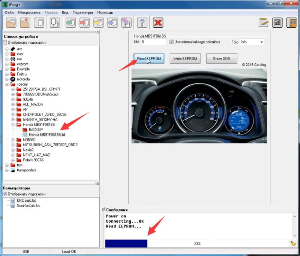The height and width of the screenshot is (256, 300).
Task: Select the car icon in device tree
Action: (13, 59)
